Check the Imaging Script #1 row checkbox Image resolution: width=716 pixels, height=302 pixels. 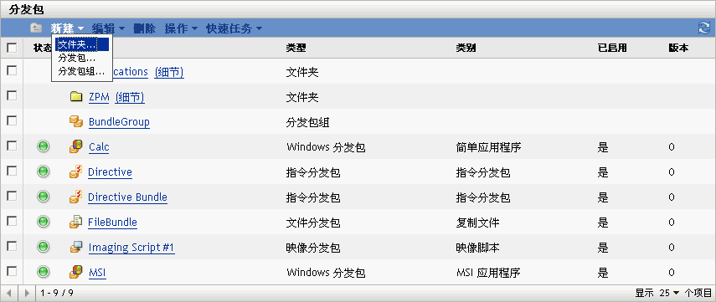click(x=12, y=246)
